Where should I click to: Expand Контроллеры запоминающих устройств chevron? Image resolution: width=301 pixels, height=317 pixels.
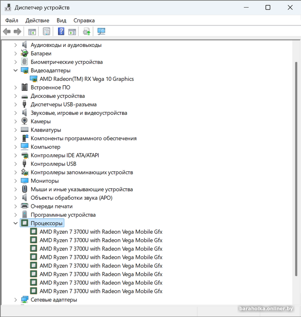click(x=15, y=172)
